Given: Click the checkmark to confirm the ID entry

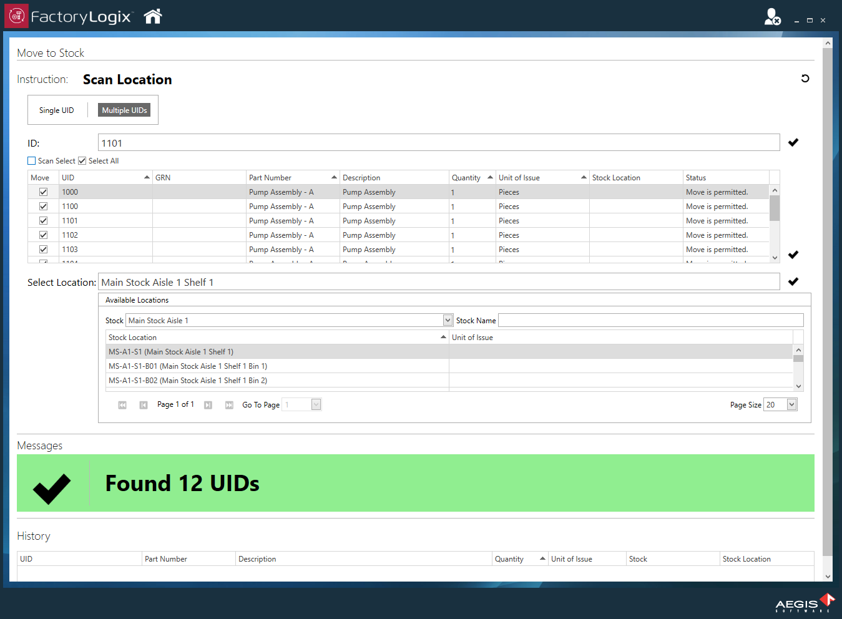Looking at the screenshot, I should pos(793,142).
